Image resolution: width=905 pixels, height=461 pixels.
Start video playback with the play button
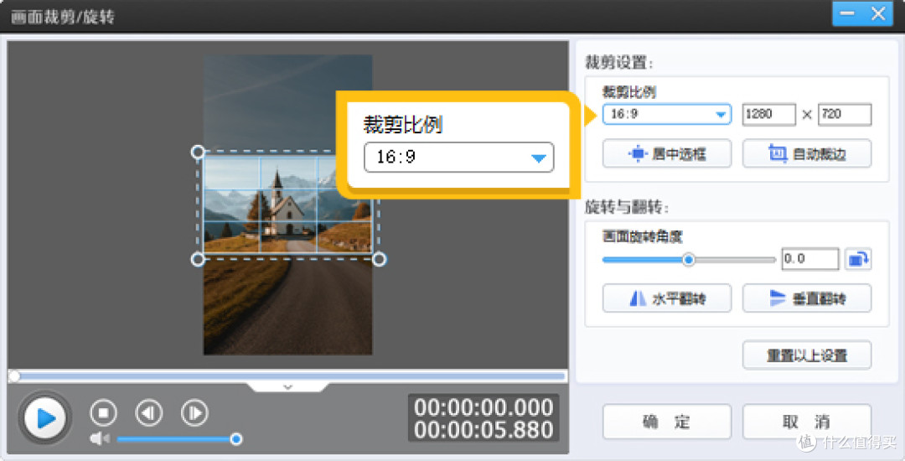45,417
